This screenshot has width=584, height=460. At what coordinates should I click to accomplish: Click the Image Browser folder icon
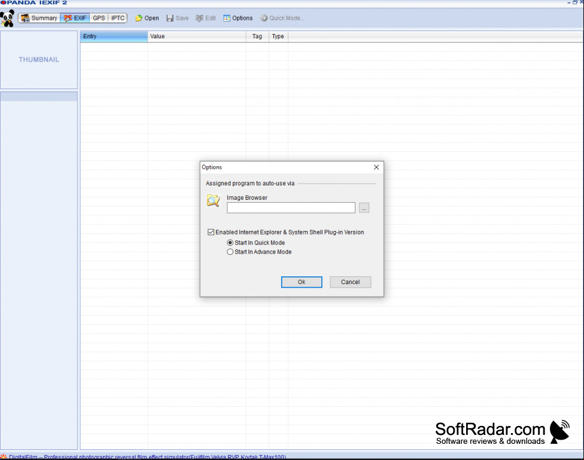click(214, 200)
